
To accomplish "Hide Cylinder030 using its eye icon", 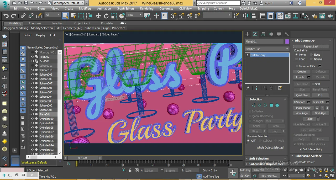I will tap(33, 119).
